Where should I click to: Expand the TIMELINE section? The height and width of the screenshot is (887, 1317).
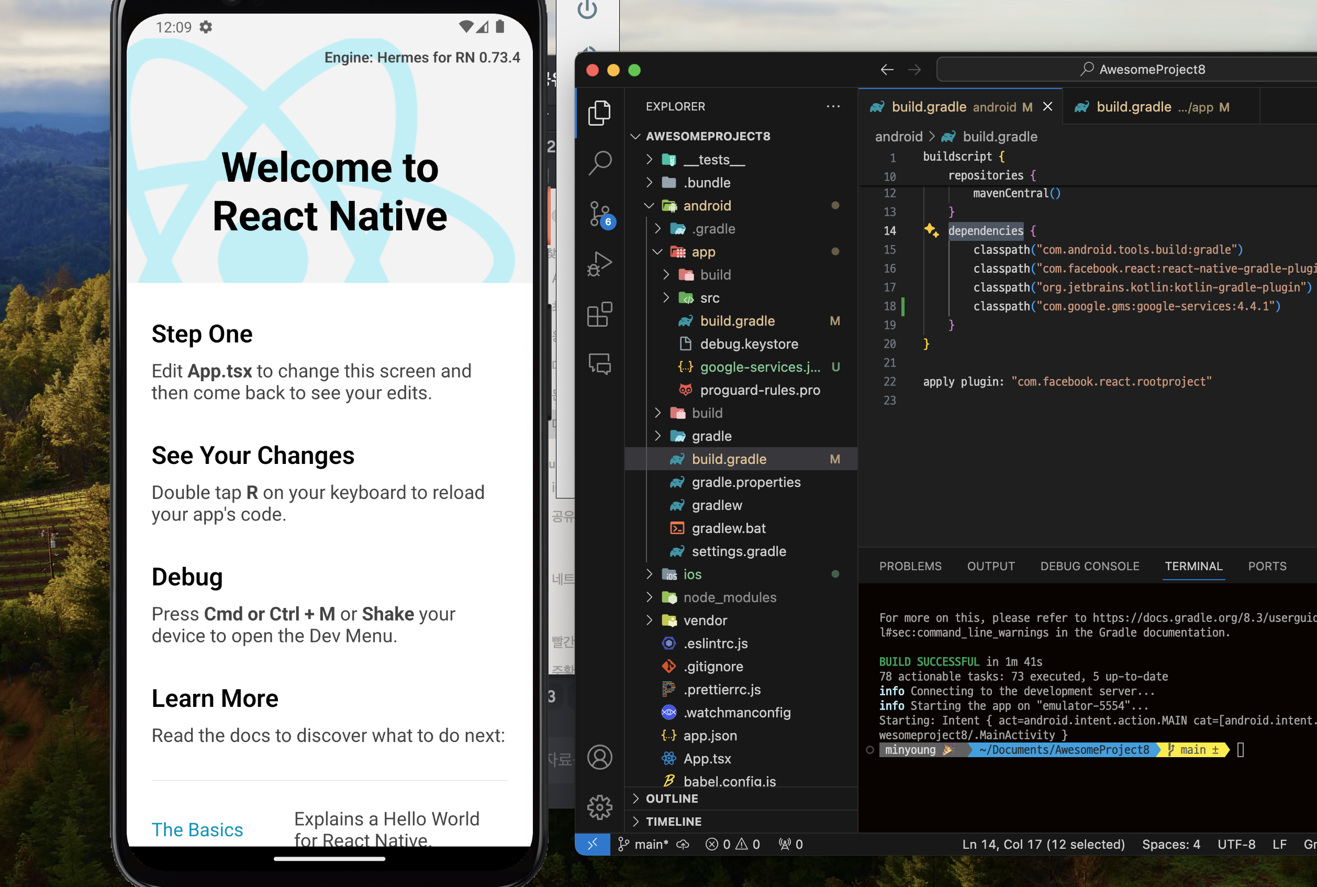(741, 822)
